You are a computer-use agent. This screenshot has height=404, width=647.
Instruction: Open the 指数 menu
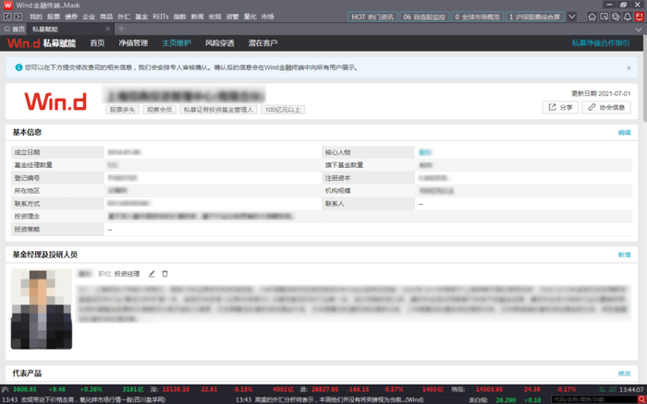point(179,17)
